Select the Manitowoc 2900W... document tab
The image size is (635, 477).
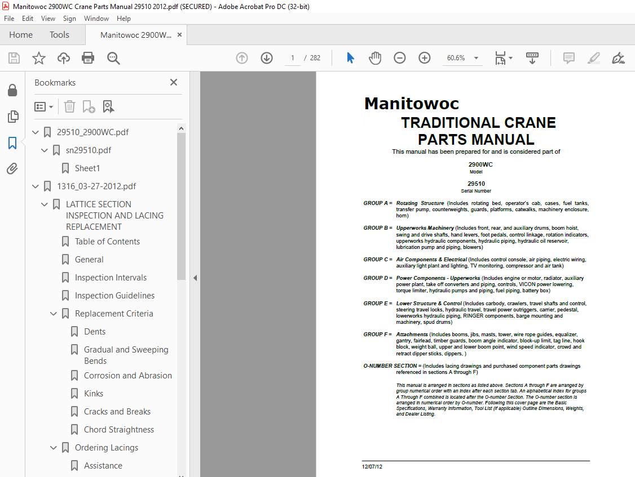click(136, 35)
